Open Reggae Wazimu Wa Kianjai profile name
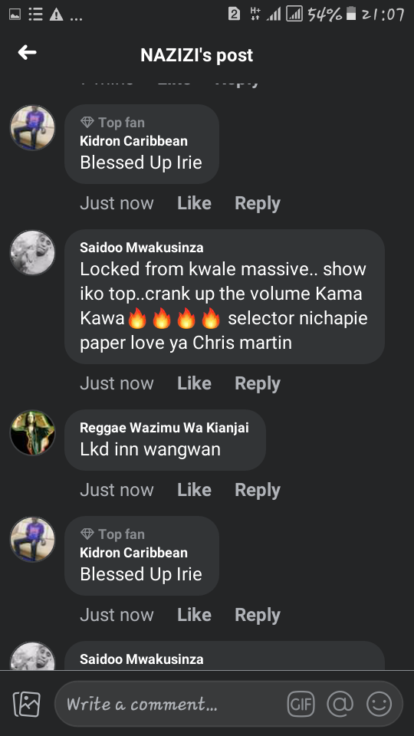The width and height of the screenshot is (414, 736). pyautogui.click(x=164, y=428)
